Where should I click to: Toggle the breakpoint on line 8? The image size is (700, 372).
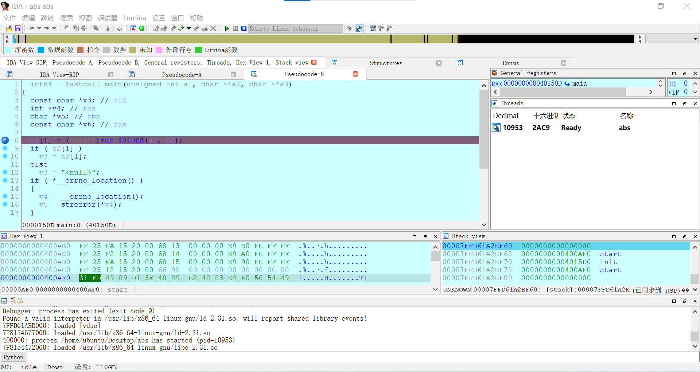point(5,140)
